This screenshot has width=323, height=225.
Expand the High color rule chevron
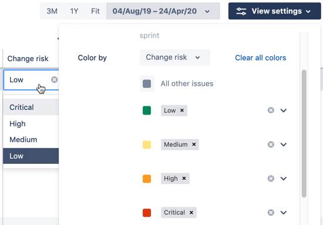click(284, 179)
